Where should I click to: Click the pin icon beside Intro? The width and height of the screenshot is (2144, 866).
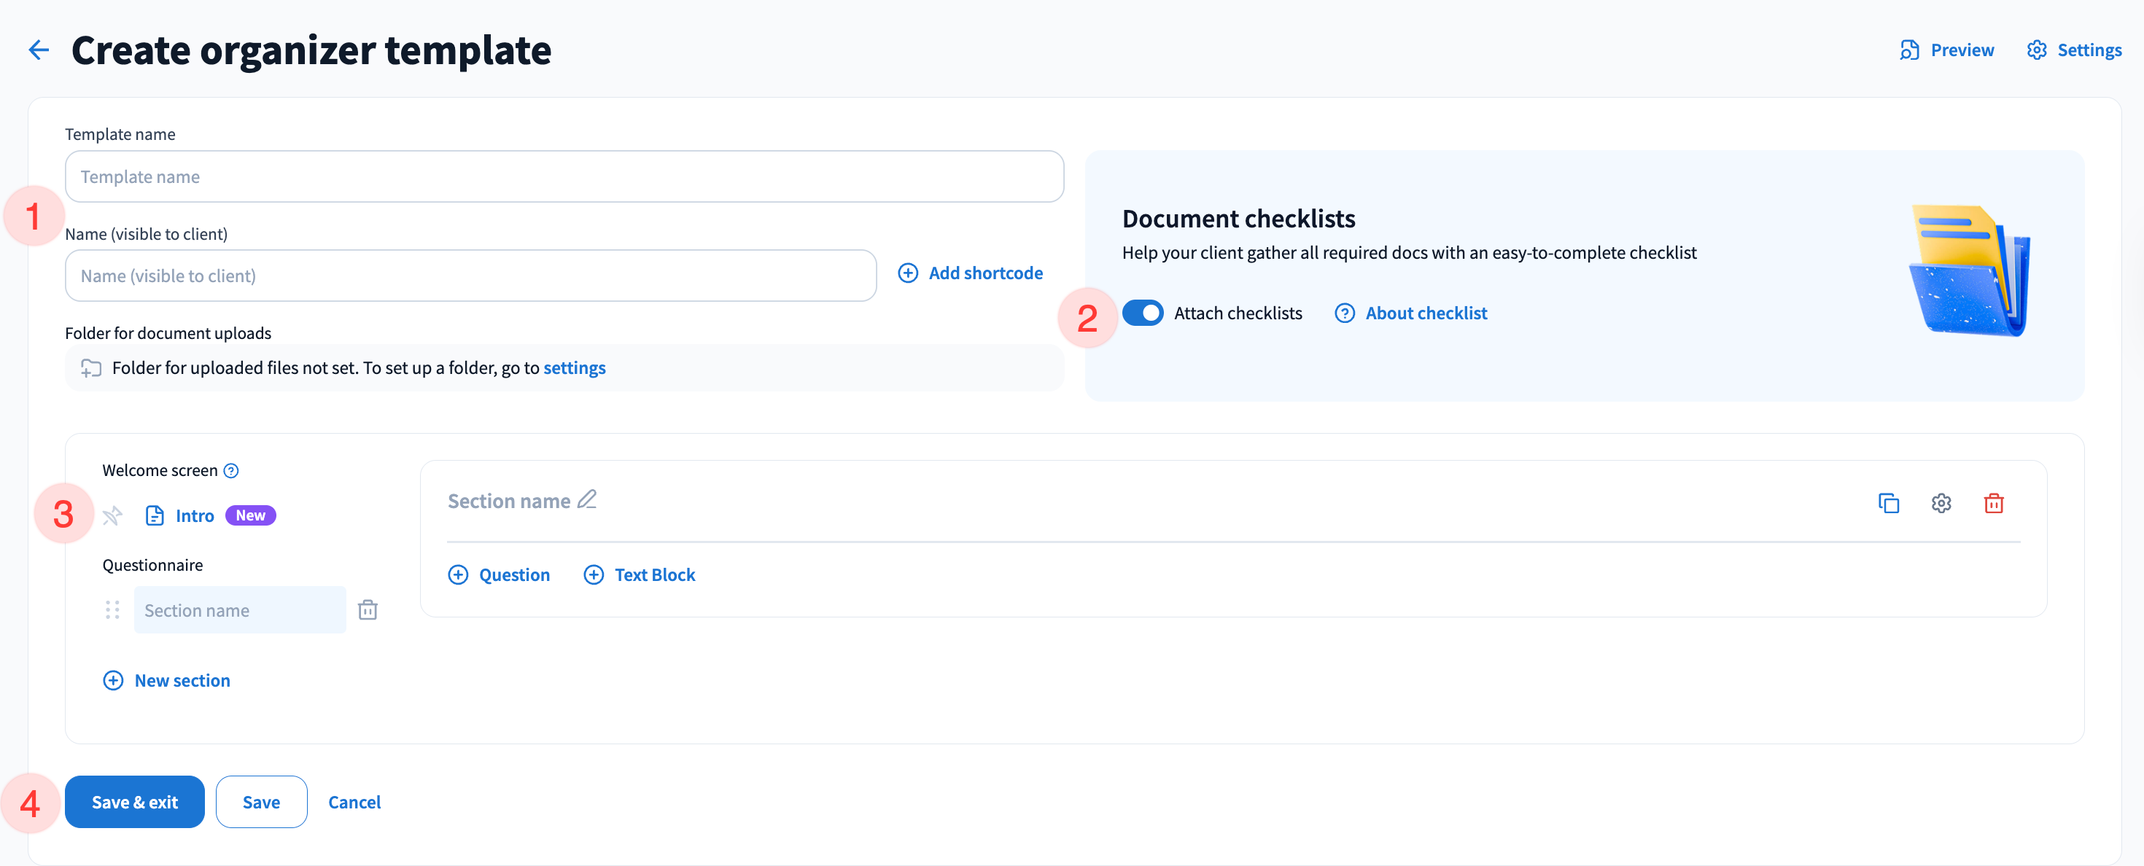point(112,516)
